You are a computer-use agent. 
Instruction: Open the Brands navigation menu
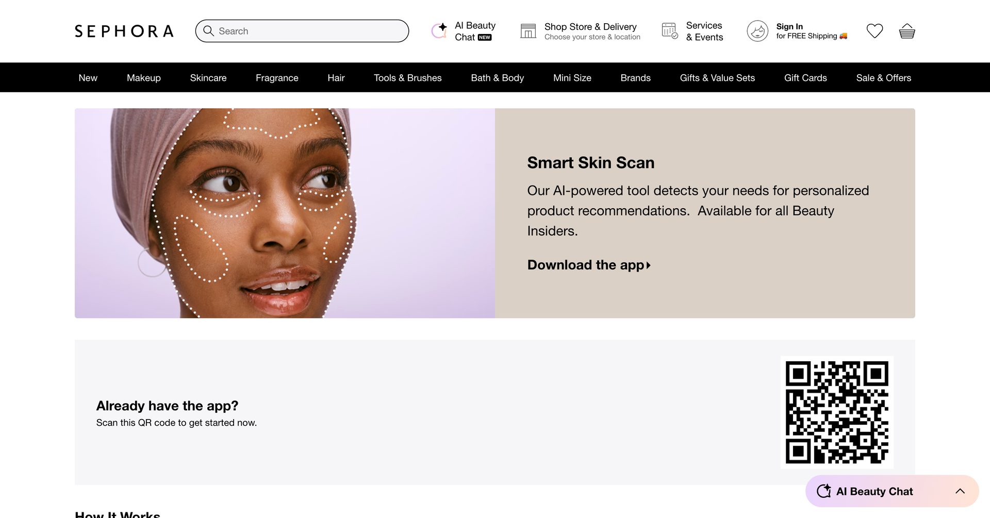pyautogui.click(x=635, y=77)
